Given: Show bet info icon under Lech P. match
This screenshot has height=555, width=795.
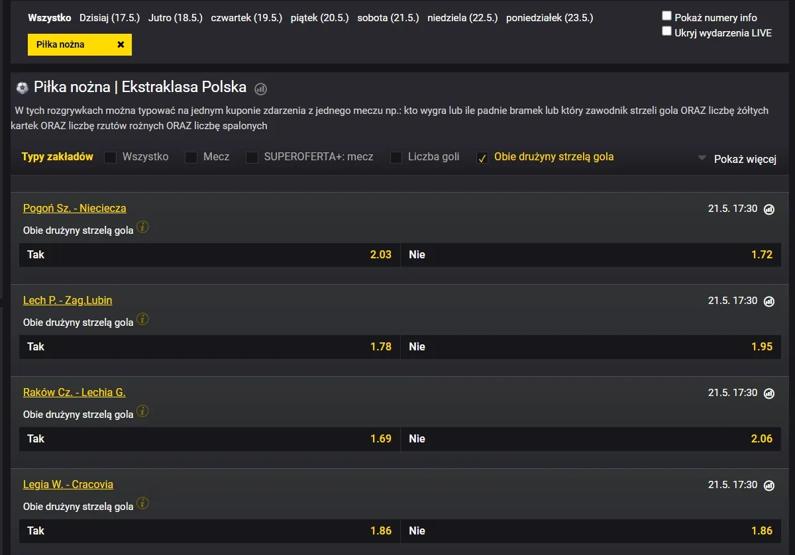Looking at the screenshot, I should (x=142, y=319).
